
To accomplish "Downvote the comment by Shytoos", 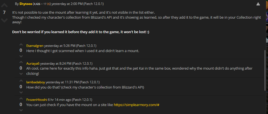I will [x=4, y=20].
